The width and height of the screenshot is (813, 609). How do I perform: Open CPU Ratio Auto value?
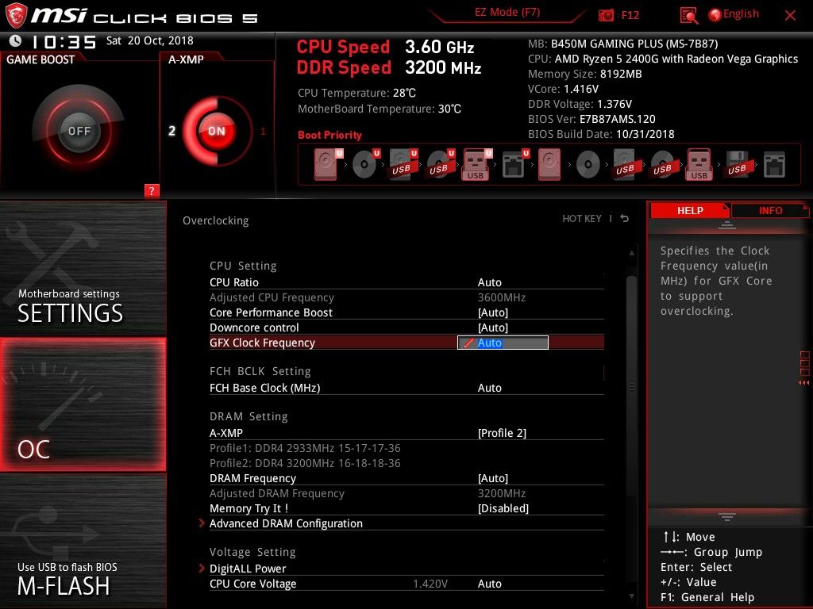(x=489, y=282)
